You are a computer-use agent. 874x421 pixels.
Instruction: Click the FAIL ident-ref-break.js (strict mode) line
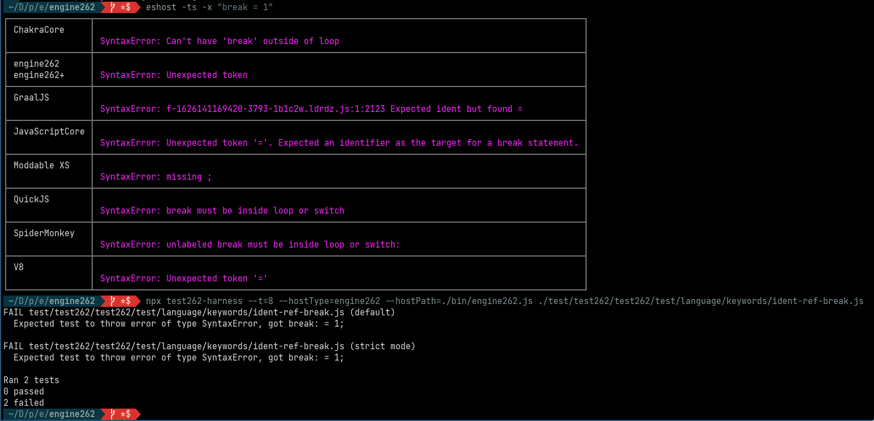[209, 346]
